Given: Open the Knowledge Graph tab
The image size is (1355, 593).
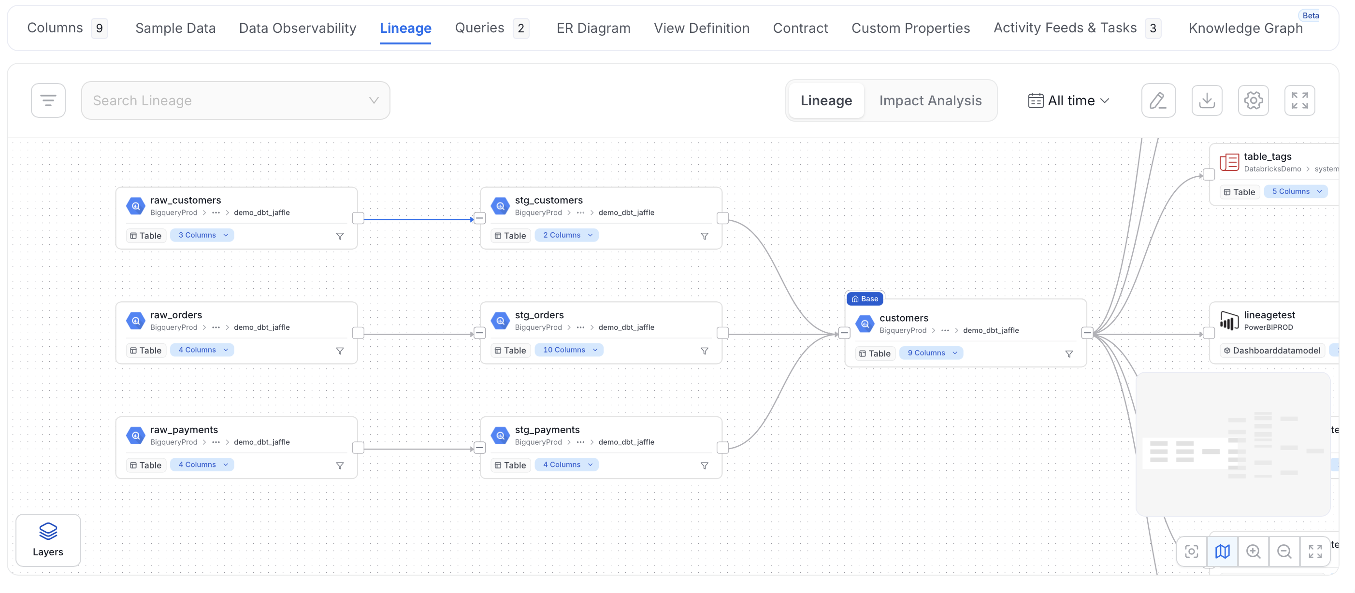Looking at the screenshot, I should 1246,28.
